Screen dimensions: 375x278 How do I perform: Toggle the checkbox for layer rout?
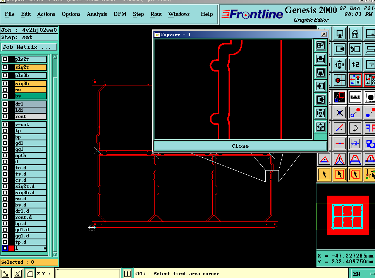point(5,116)
